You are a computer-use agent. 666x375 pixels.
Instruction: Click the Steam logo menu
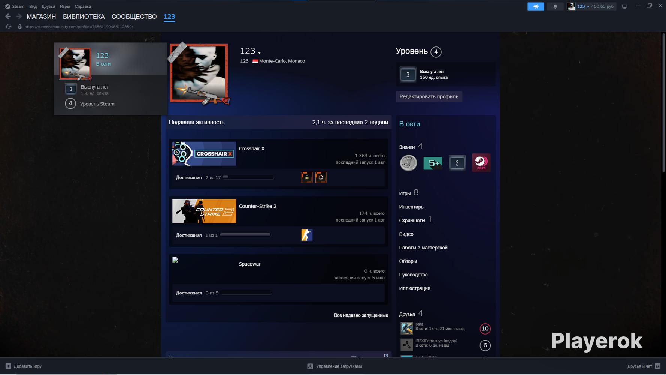(15, 6)
